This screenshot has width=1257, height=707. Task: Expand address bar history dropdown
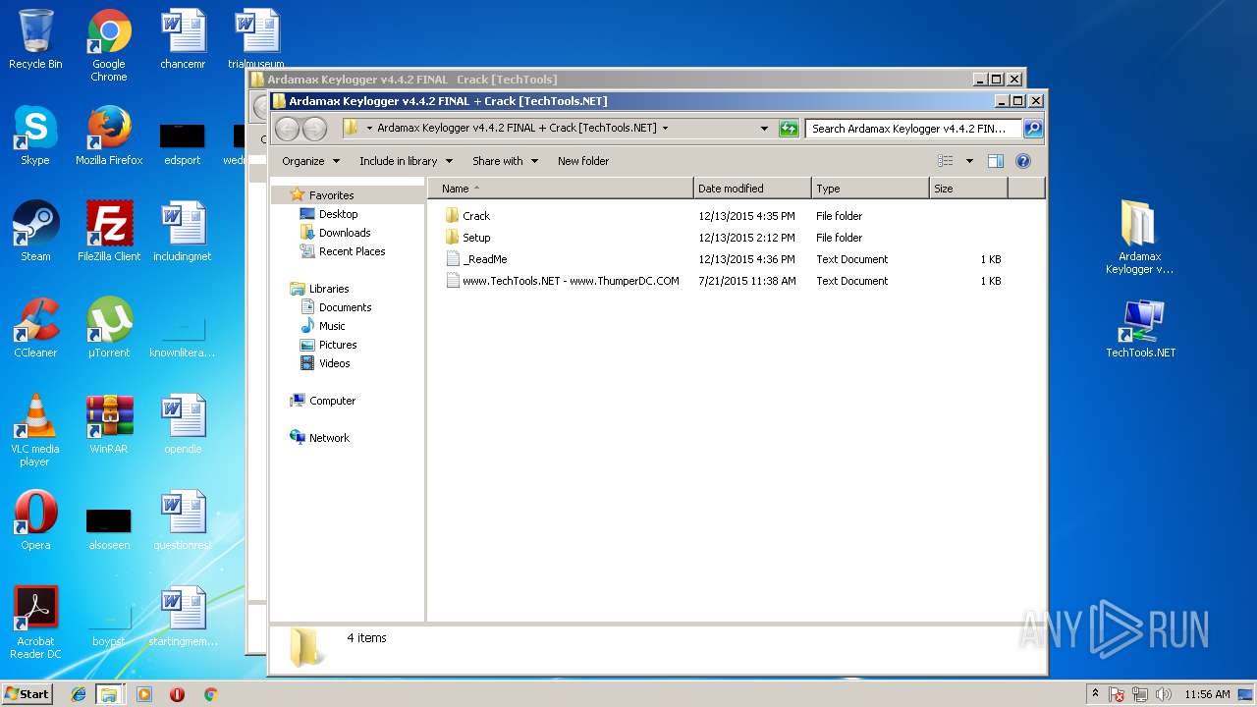click(764, 129)
